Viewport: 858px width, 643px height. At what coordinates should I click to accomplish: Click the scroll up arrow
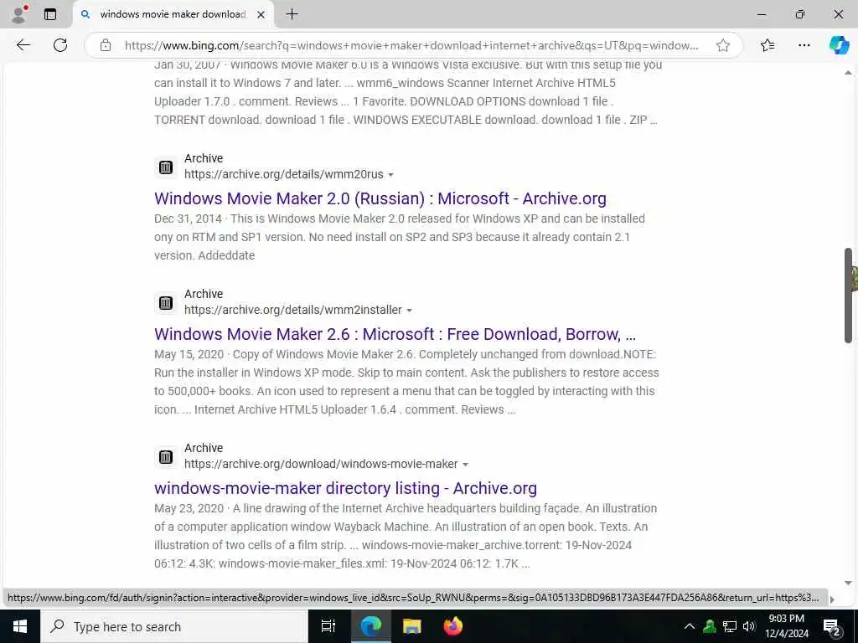848,73
